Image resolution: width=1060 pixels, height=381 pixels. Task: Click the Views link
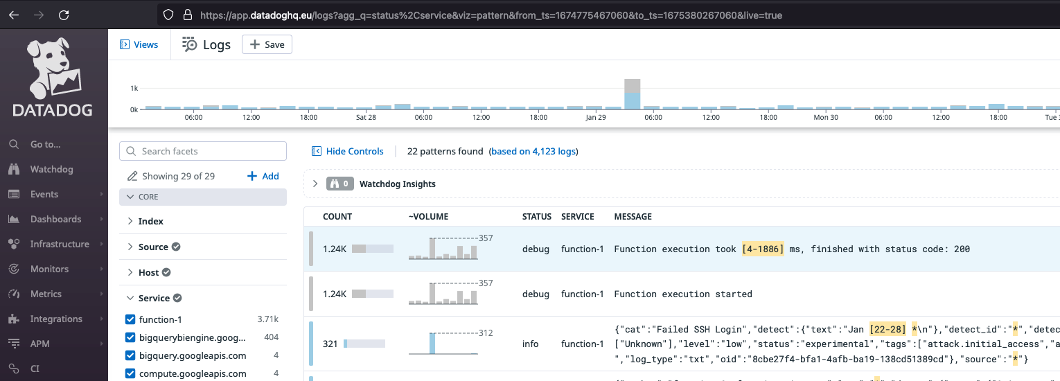(x=145, y=44)
